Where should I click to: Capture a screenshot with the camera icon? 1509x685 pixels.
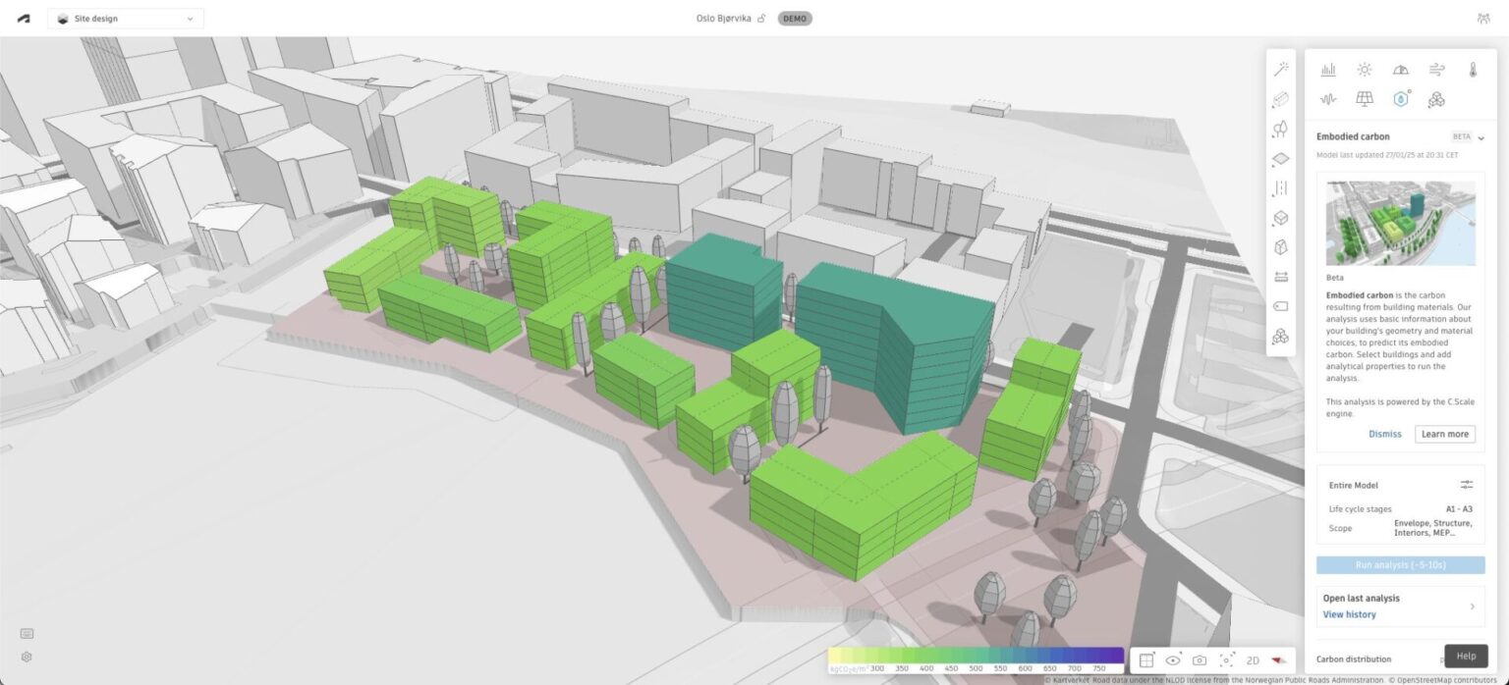1200,660
